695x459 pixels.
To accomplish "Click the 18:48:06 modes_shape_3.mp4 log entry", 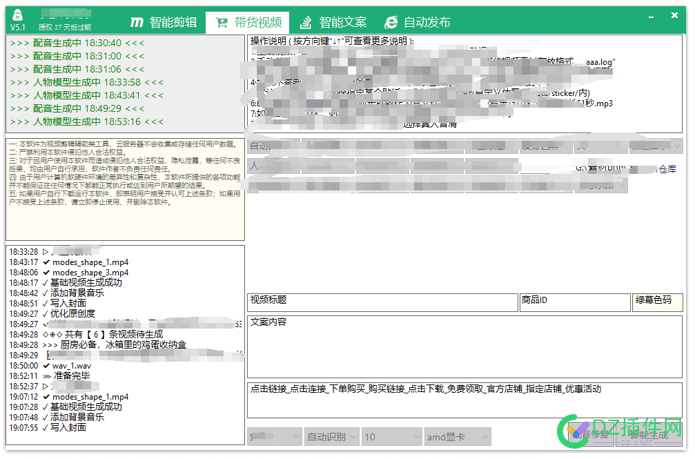I will (x=69, y=273).
